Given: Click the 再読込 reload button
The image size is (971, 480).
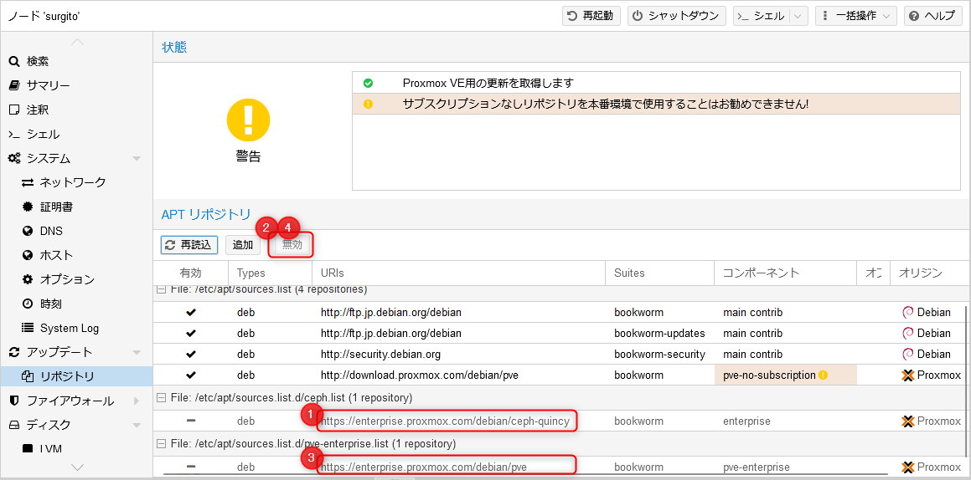Looking at the screenshot, I should [x=189, y=245].
